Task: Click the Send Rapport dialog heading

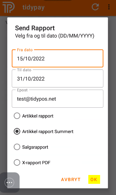Action: 35,28
